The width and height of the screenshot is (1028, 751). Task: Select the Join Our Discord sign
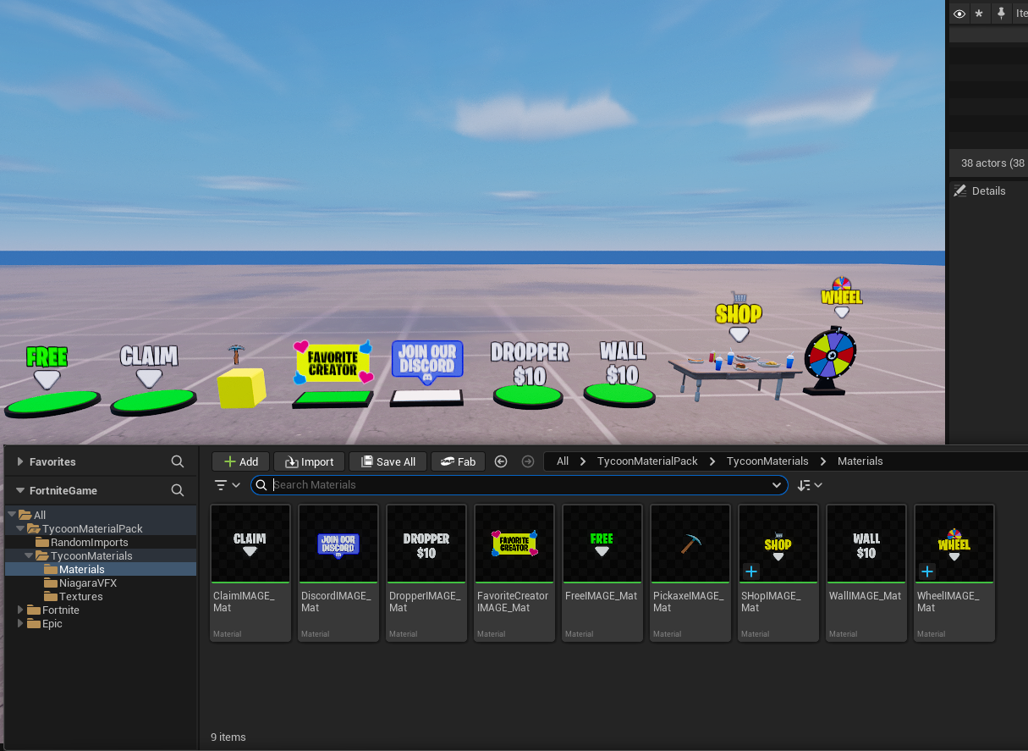(427, 363)
